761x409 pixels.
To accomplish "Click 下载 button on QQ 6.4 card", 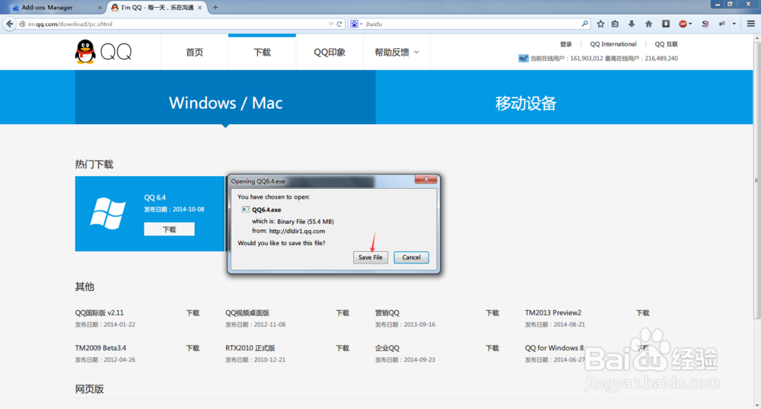I will (169, 229).
